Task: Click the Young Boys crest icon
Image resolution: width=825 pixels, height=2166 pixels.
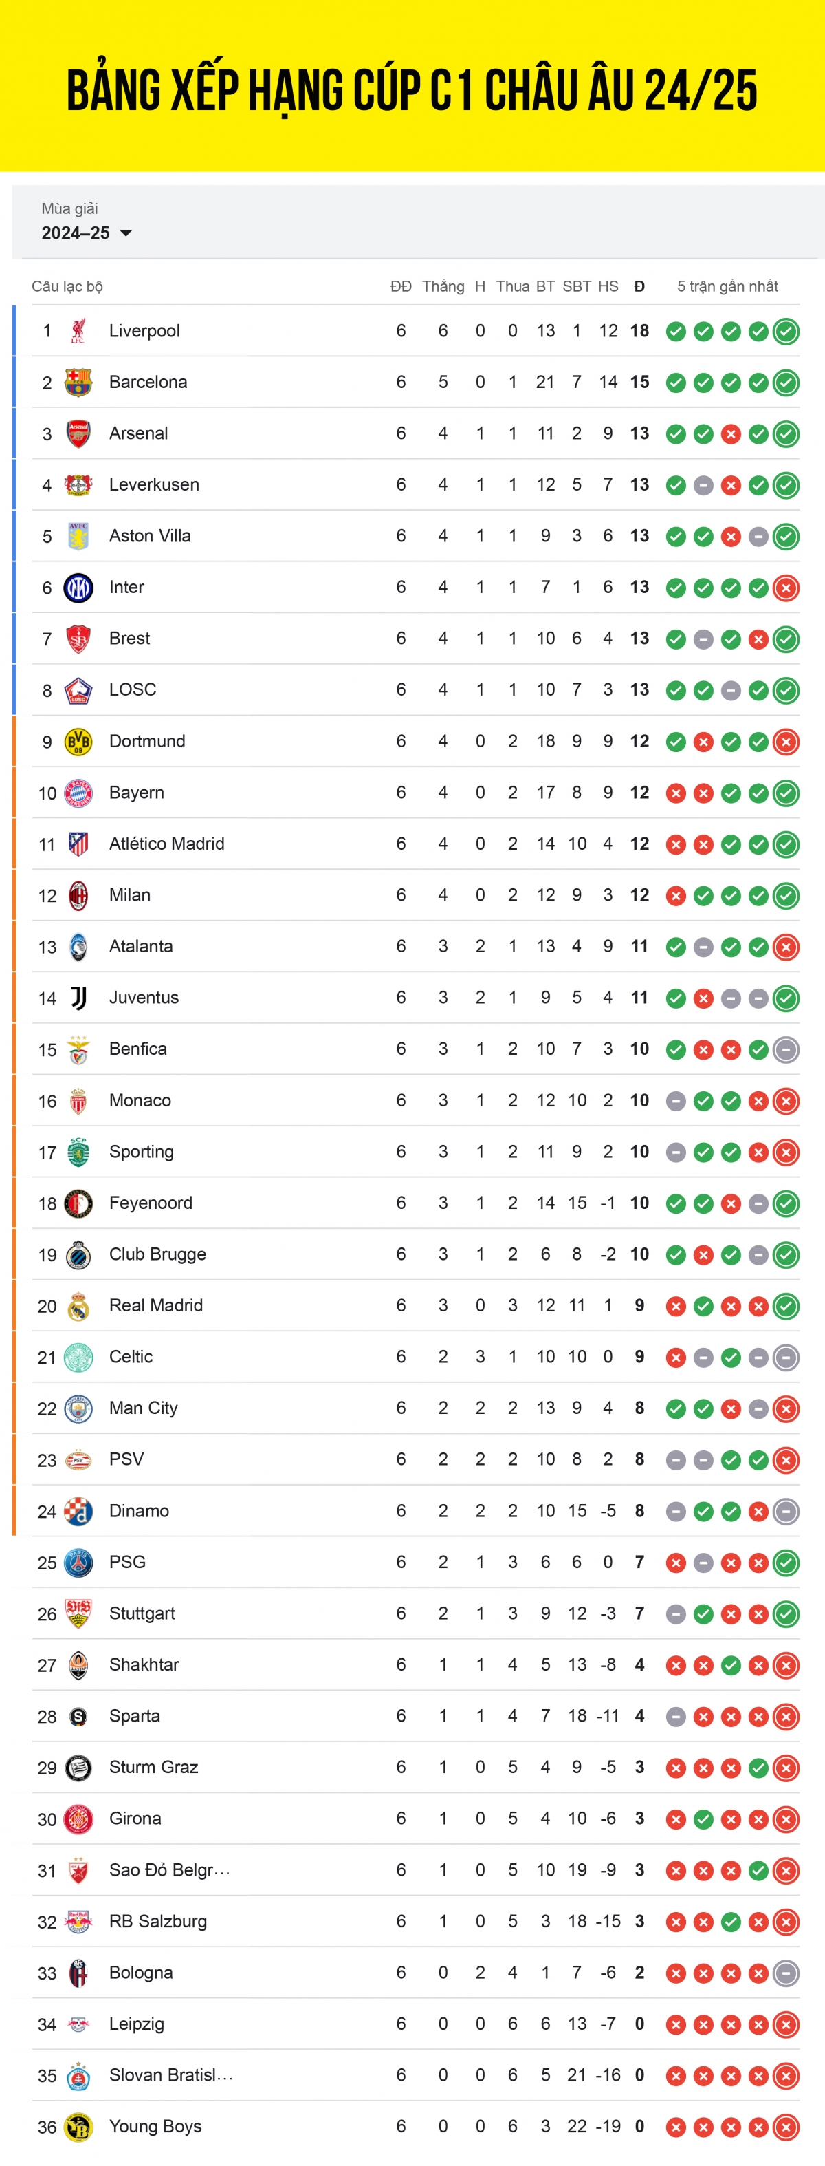Action: [78, 2127]
